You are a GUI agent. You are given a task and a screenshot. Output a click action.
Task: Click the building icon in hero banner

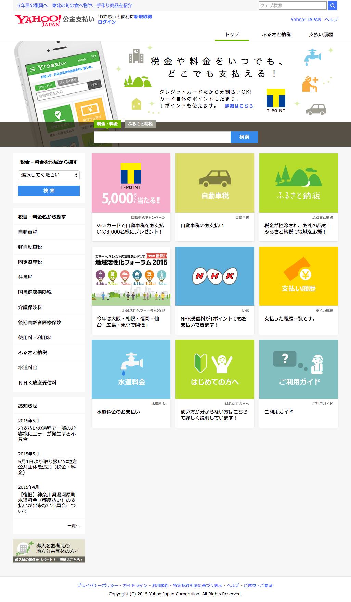point(136,55)
